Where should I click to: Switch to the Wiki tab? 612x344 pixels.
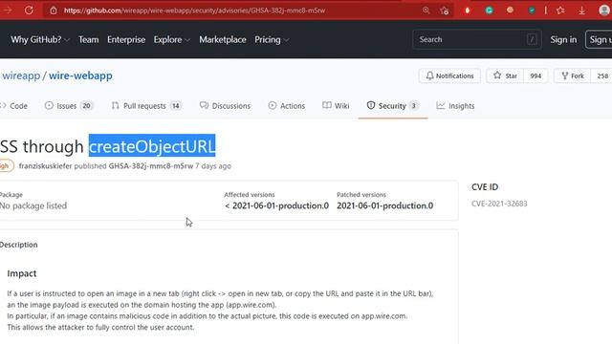tap(336, 106)
